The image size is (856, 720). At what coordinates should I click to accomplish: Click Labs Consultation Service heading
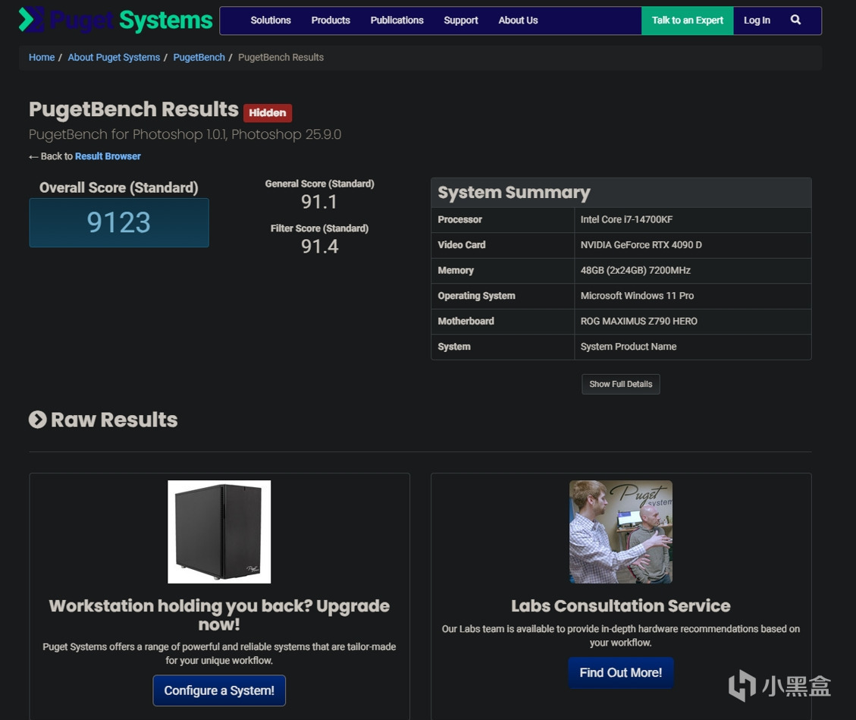pos(621,605)
